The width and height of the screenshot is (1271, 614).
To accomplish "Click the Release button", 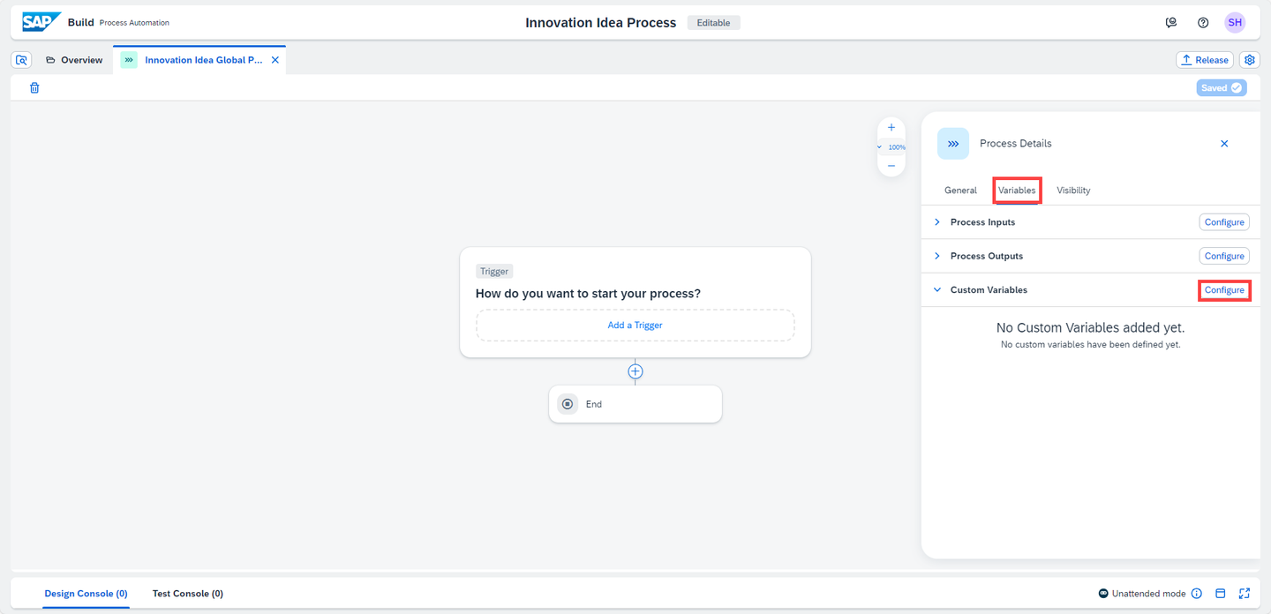I will click(1205, 60).
